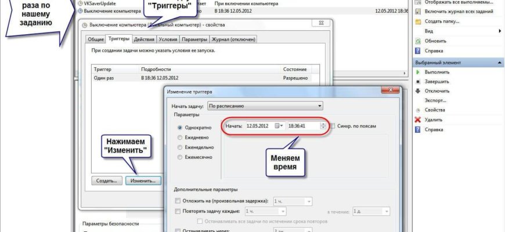Click the Обновить refresh icon
The width and height of the screenshot is (505, 232).
[418, 41]
